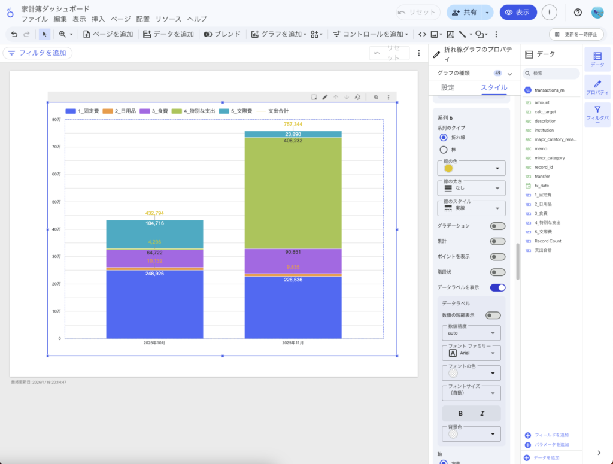Open the 挿入 menu
Image resolution: width=613 pixels, height=464 pixels.
tap(98, 19)
